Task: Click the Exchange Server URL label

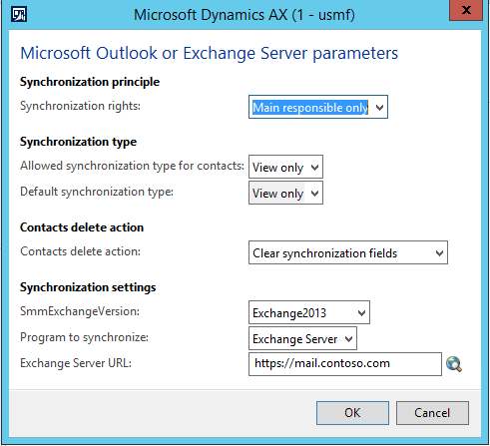Action: (x=76, y=363)
